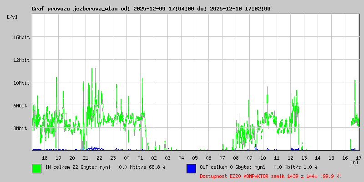Click hour label 20 on time axis
Viewport: 364px width, 182px height.
click(72, 158)
